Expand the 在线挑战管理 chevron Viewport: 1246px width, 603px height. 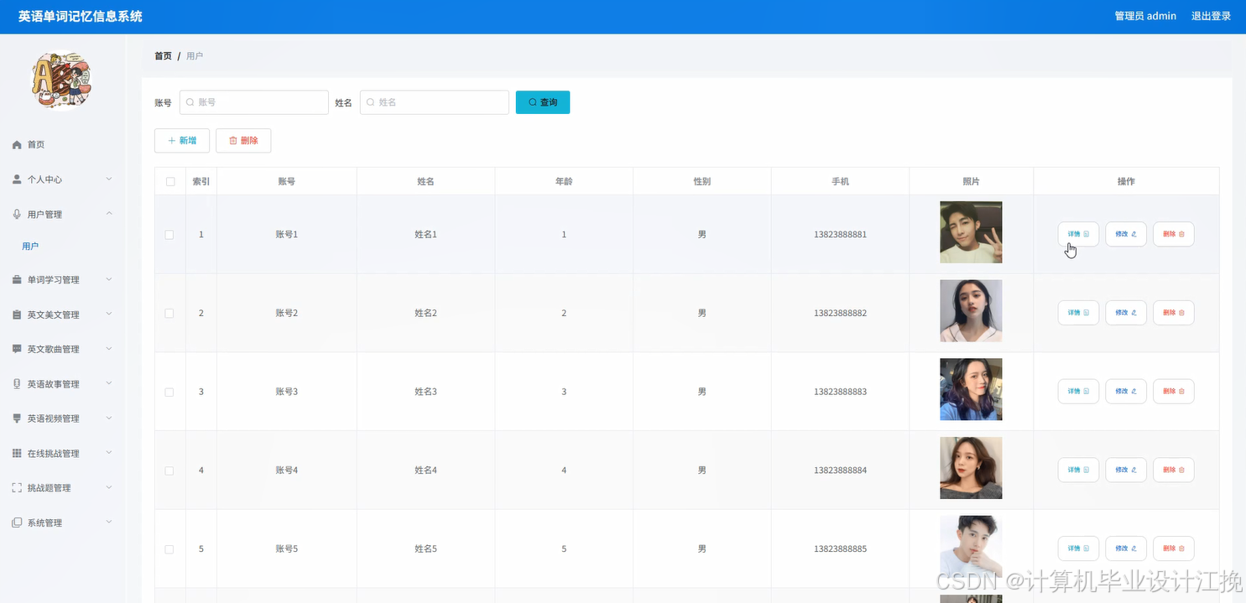pyautogui.click(x=109, y=453)
